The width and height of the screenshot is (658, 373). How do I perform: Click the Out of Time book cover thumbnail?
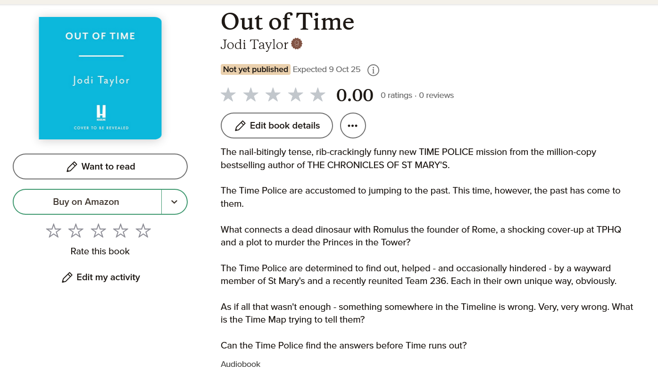pos(100,78)
